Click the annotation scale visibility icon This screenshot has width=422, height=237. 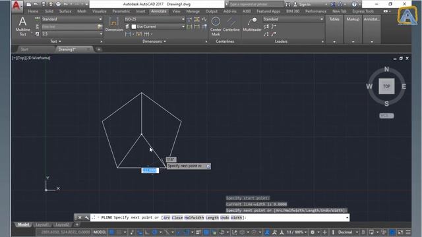click(267, 232)
